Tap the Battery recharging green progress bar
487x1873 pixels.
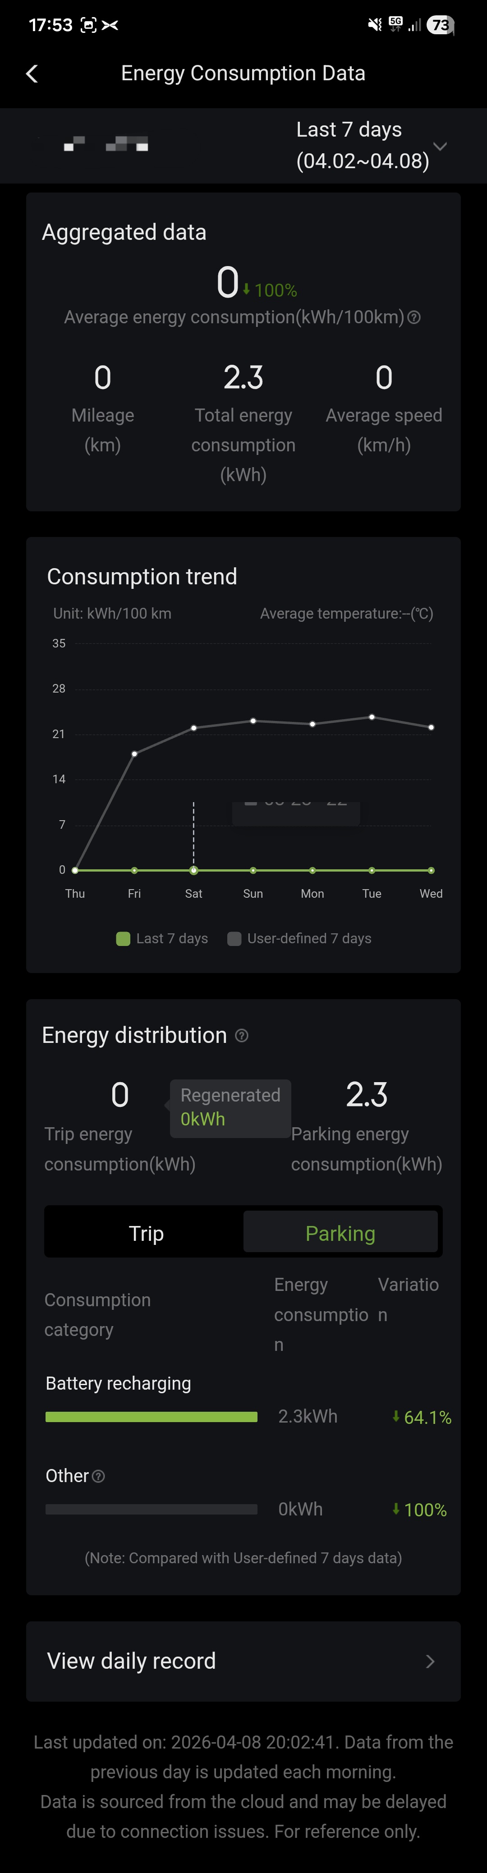tap(151, 1416)
